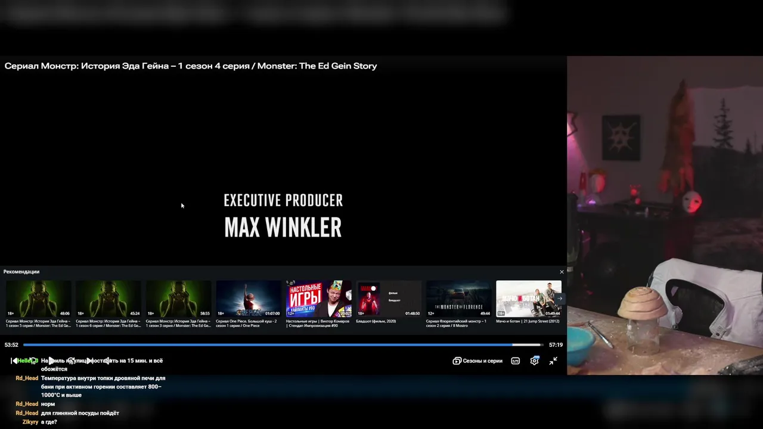Skip forward 10 seconds
The width and height of the screenshot is (763, 429).
click(71, 361)
